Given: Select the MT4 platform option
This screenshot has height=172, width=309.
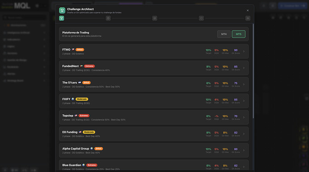Looking at the screenshot, I should [223, 34].
